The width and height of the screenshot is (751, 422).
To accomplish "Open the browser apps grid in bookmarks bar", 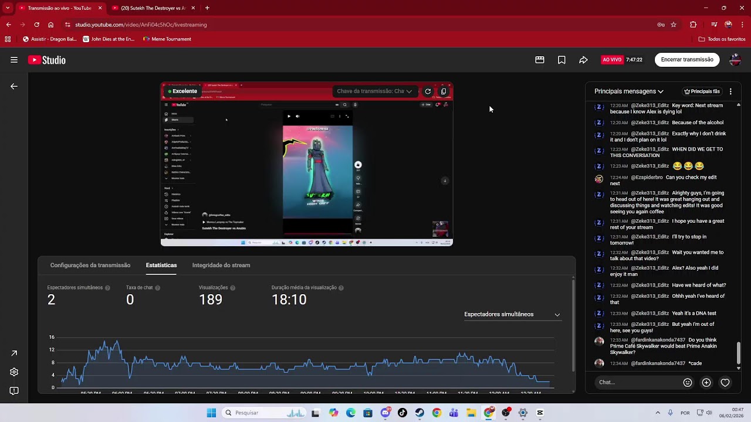I will [x=8, y=39].
